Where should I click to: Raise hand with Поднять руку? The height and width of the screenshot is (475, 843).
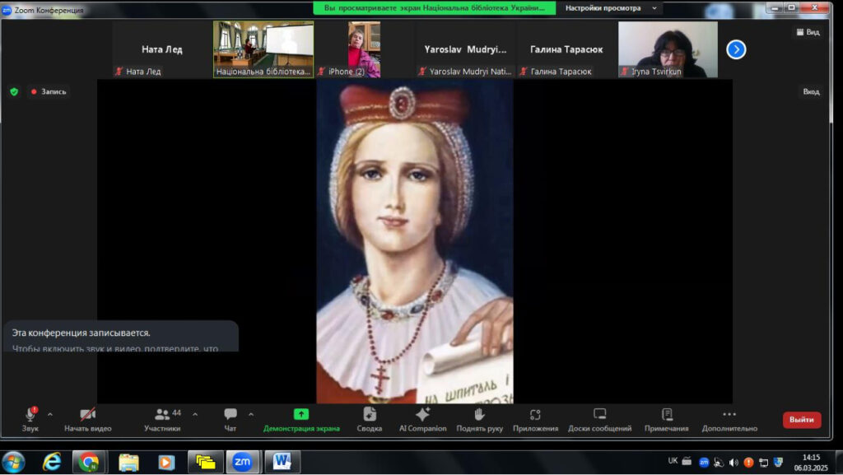480,419
